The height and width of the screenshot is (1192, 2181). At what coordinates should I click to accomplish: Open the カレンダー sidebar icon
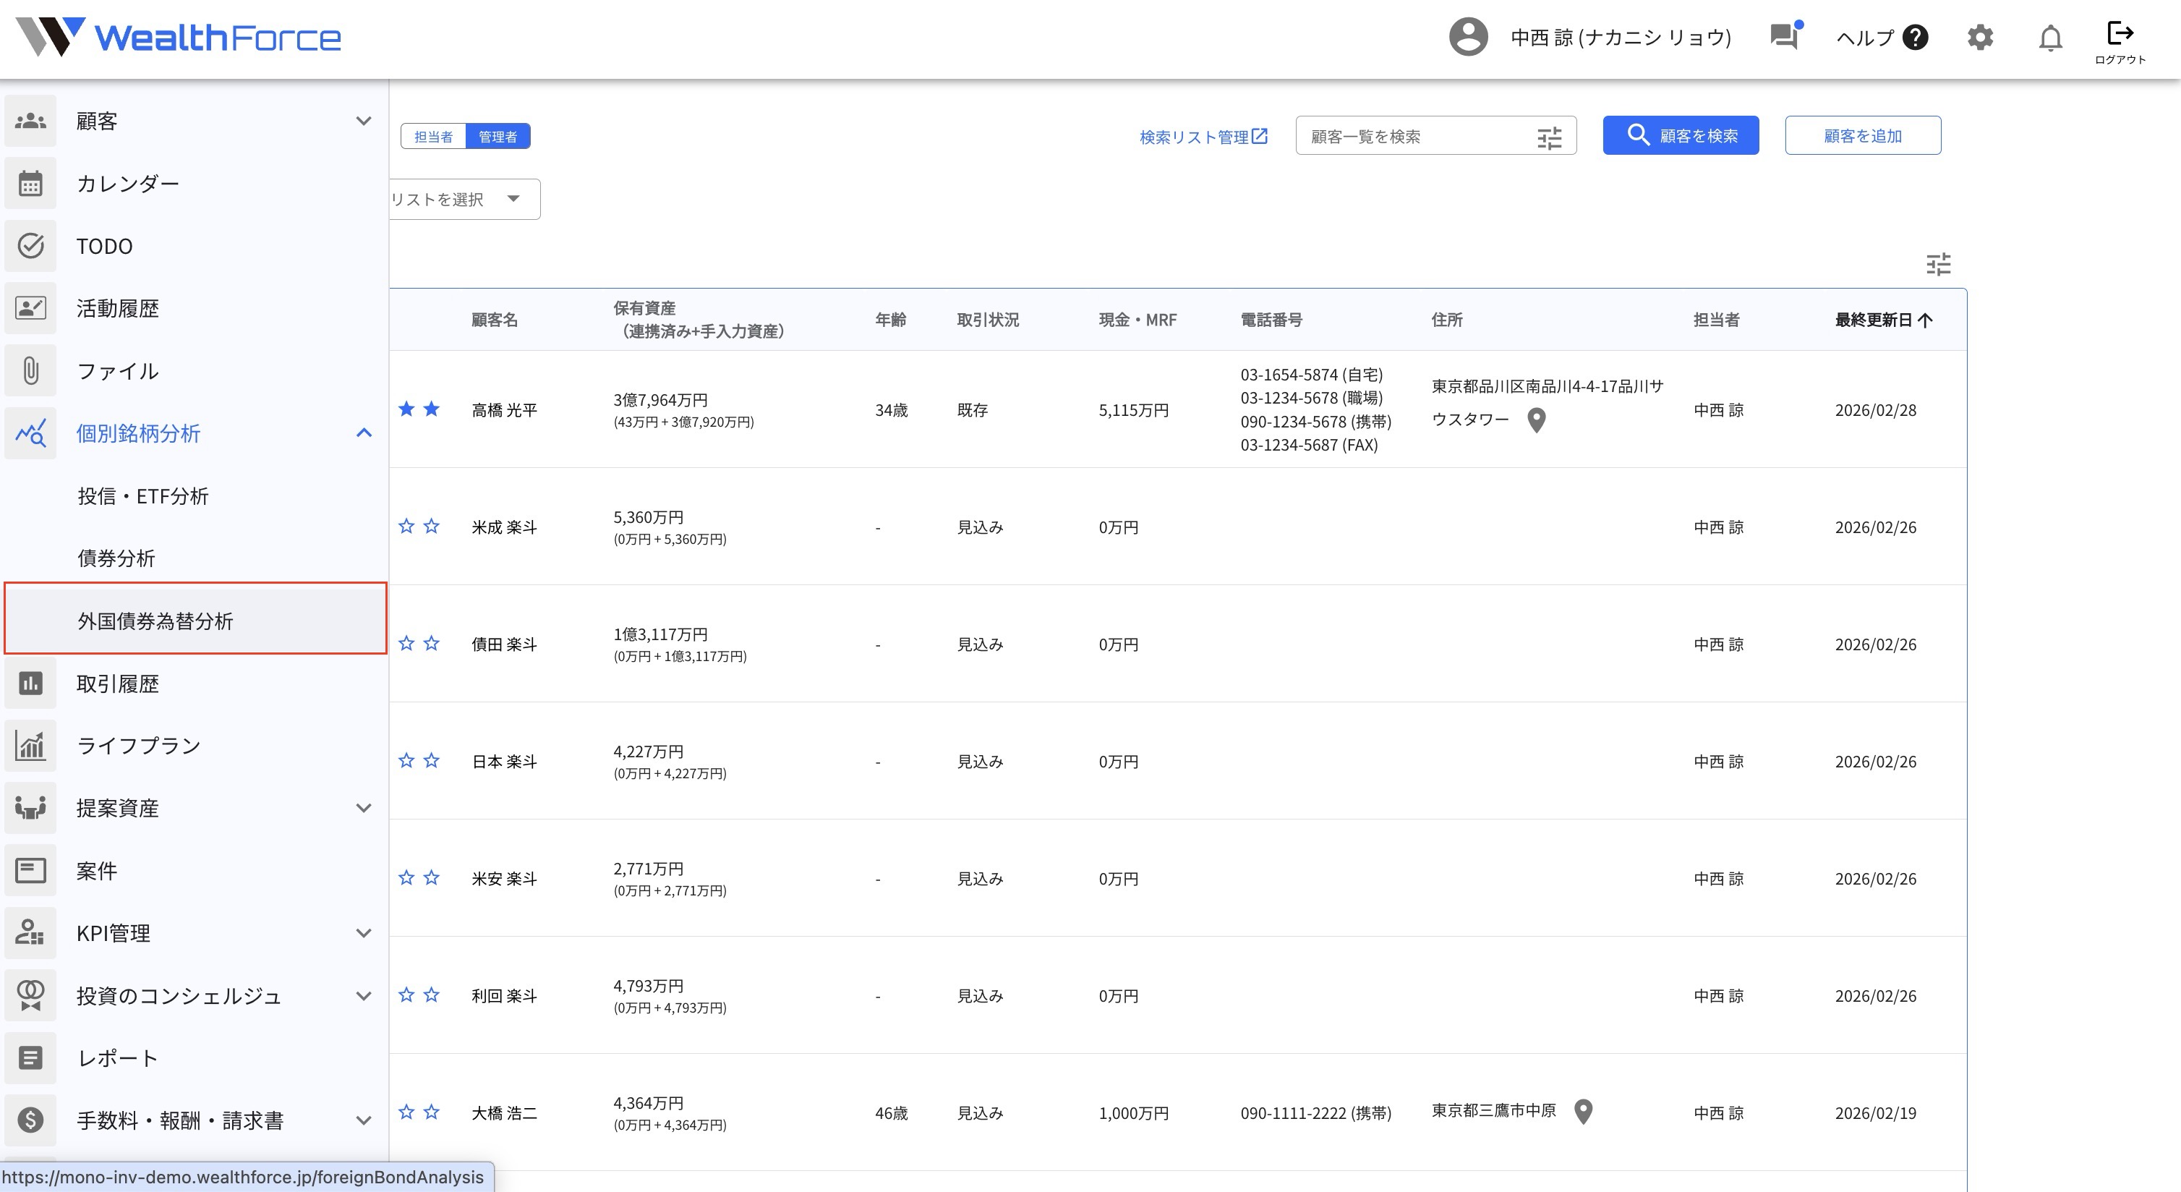pos(30,183)
